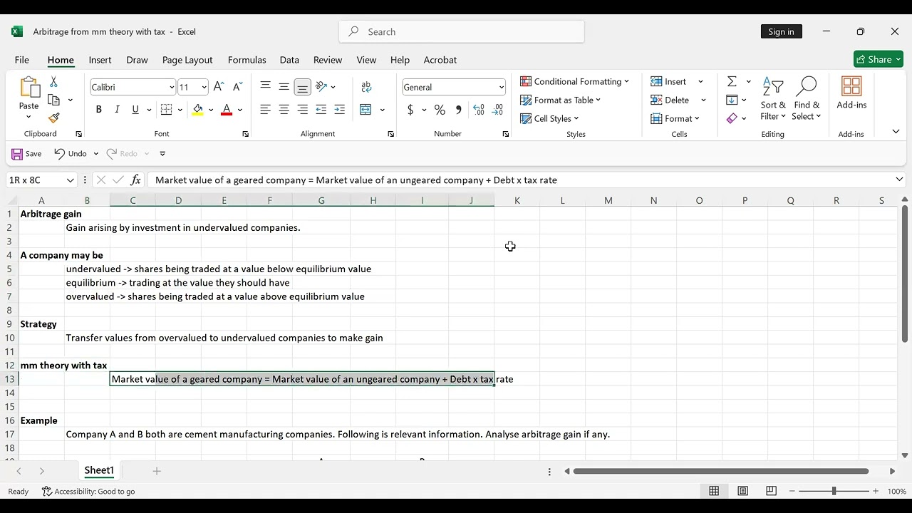
Task: Open Sort & Filter menu
Action: pos(773,98)
